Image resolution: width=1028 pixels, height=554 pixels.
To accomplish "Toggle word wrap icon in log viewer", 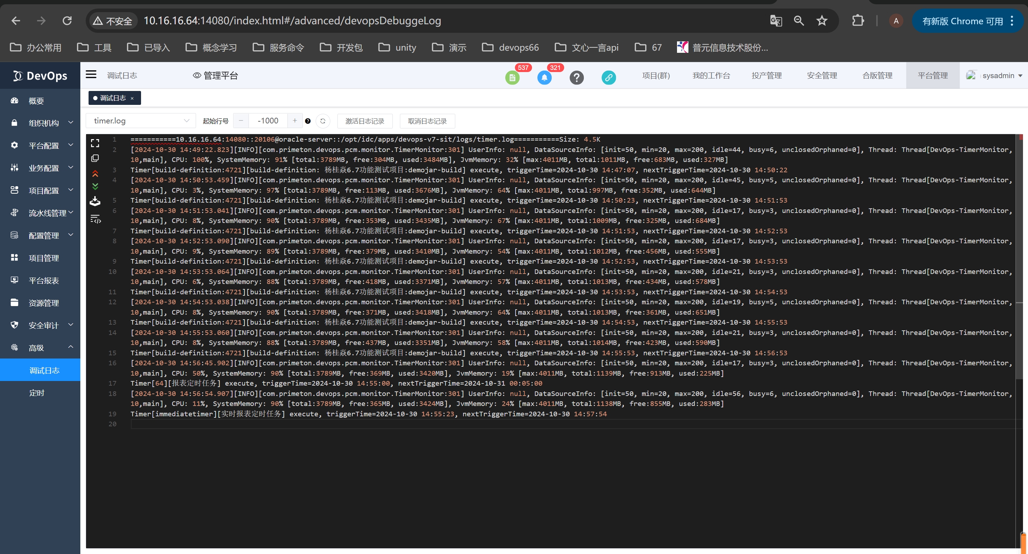I will (95, 219).
